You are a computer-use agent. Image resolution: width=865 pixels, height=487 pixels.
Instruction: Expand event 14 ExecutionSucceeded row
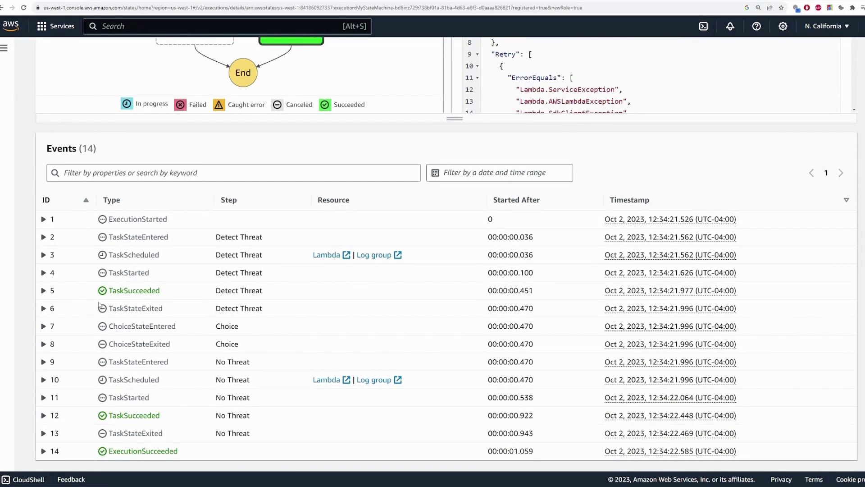tap(43, 451)
